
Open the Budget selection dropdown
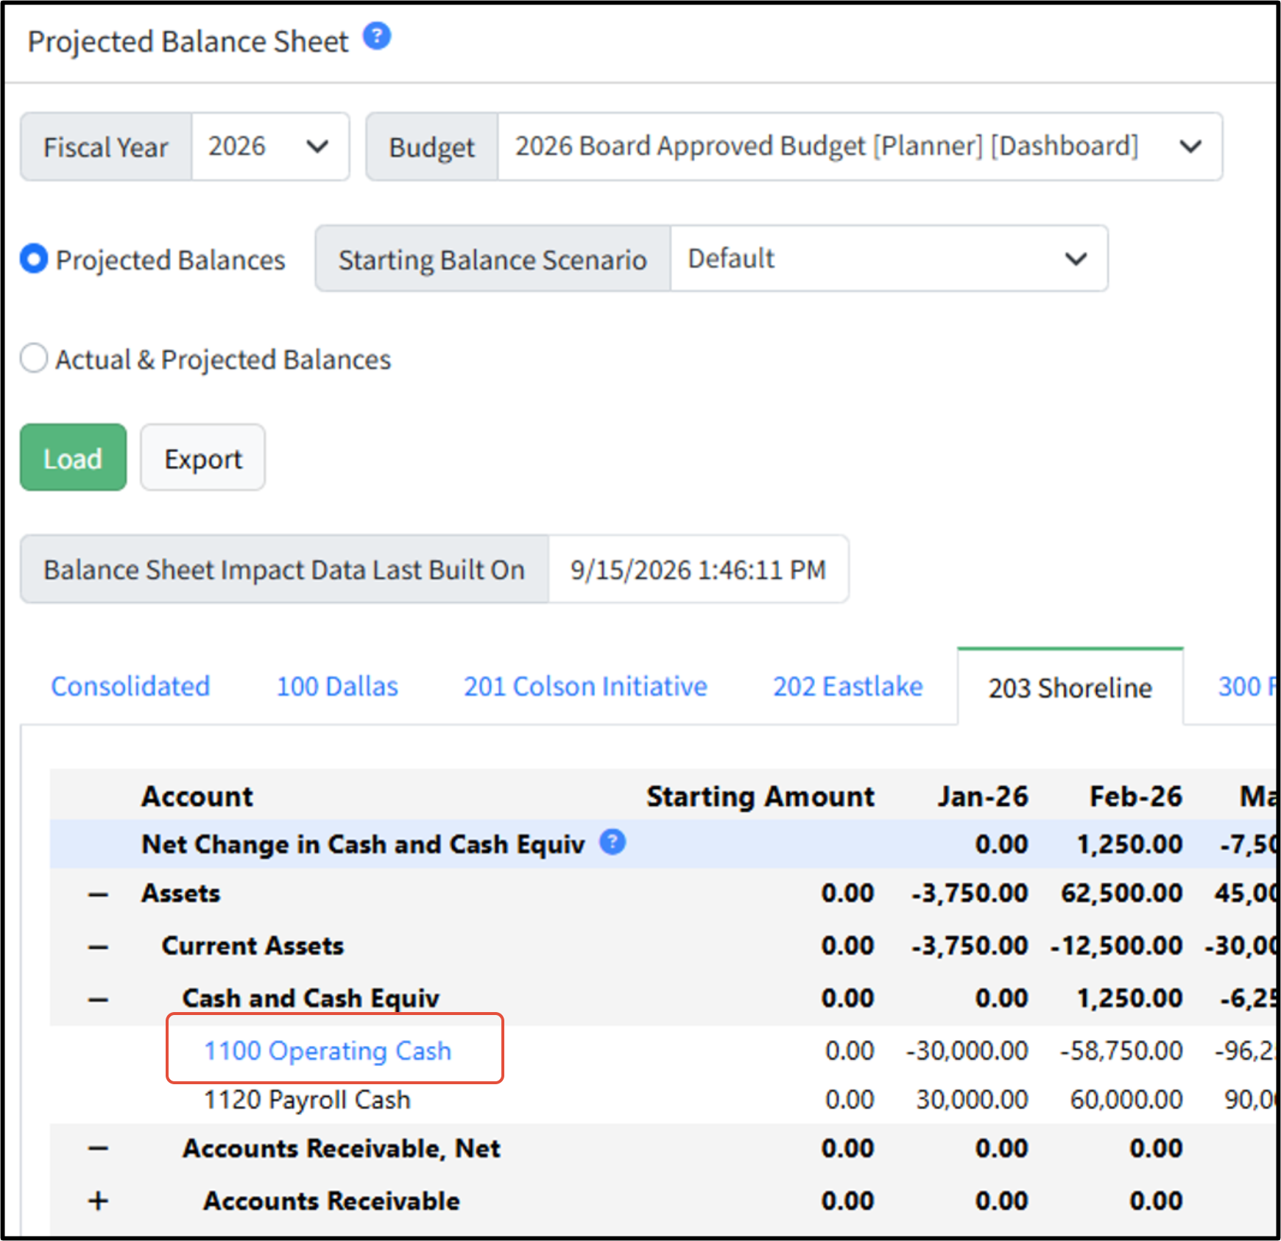point(860,146)
